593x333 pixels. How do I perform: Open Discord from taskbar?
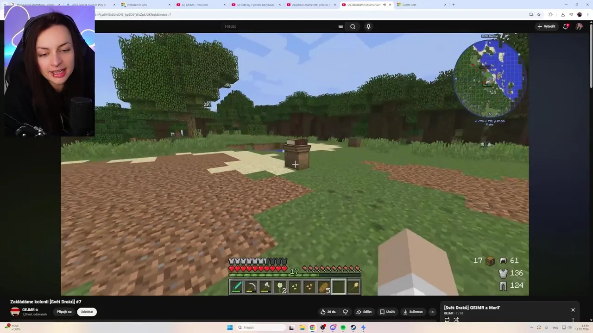pyautogui.click(x=333, y=327)
